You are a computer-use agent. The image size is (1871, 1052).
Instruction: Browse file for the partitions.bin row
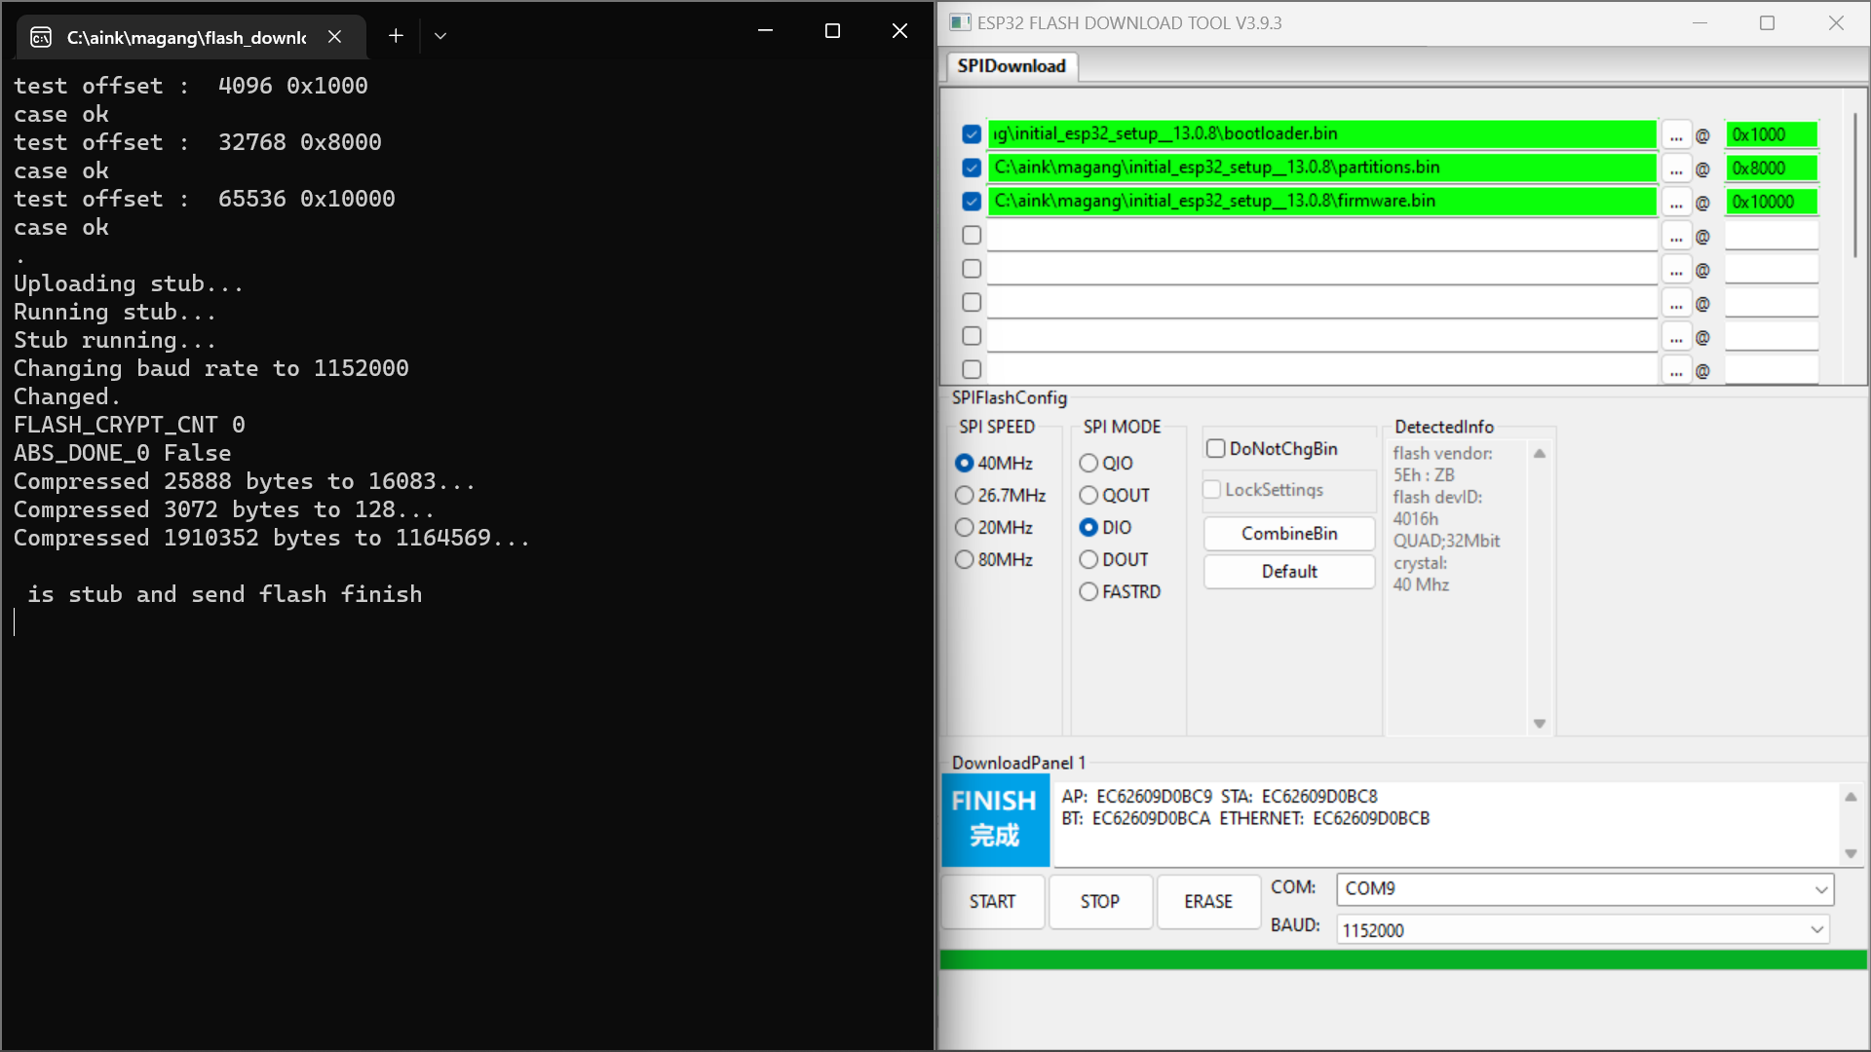pyautogui.click(x=1676, y=168)
